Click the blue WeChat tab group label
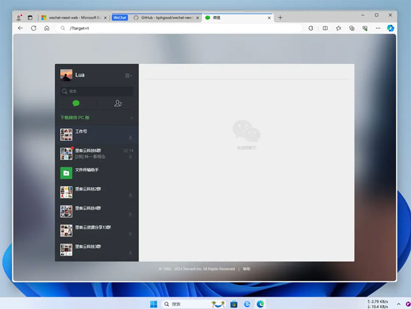The image size is (411, 309). coord(120,18)
